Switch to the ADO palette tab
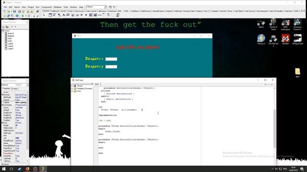The width and height of the screenshot is (307, 172). (x=127, y=11)
